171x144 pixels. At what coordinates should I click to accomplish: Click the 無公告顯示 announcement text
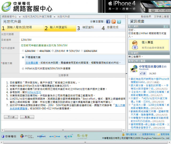(x=135, y=57)
